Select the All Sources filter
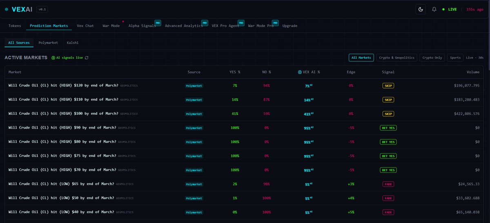The width and height of the screenshot is (490, 223). pyautogui.click(x=19, y=42)
